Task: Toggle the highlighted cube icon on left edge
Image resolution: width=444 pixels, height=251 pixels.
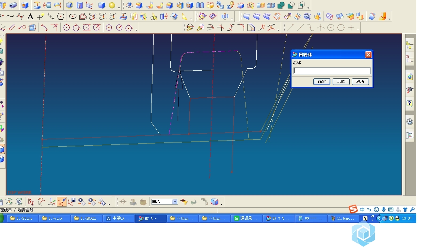Action: 2,149
